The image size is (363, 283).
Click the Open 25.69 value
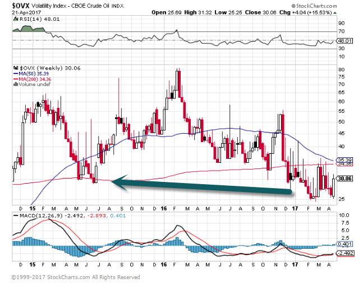click(167, 12)
